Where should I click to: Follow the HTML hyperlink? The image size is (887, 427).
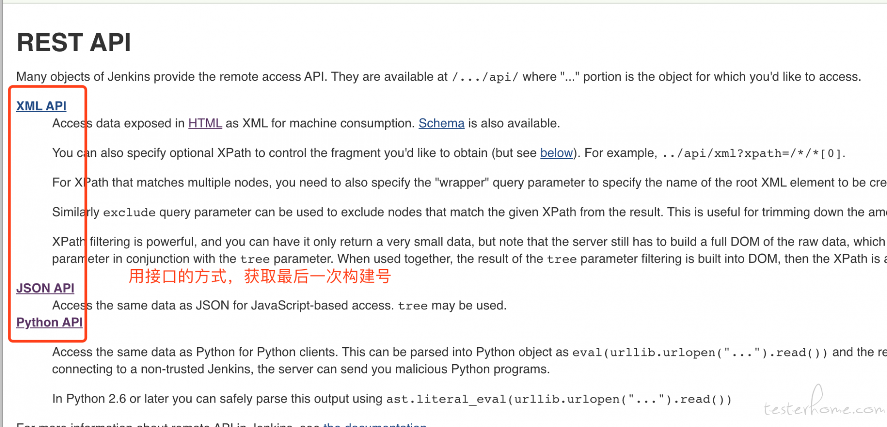coord(205,123)
